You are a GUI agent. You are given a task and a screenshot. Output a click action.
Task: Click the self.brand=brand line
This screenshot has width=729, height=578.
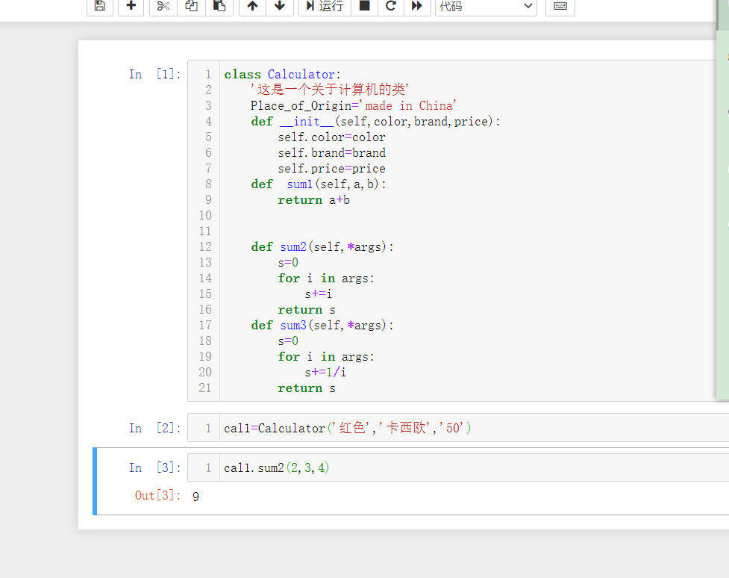click(331, 152)
